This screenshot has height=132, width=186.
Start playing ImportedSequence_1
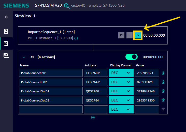point(138,35)
